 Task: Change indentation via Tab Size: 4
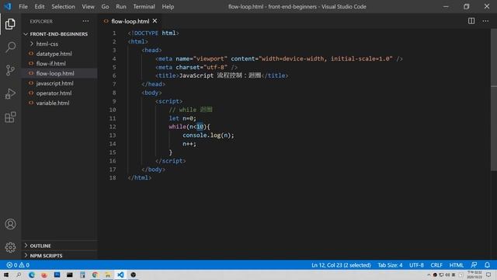(x=390, y=264)
